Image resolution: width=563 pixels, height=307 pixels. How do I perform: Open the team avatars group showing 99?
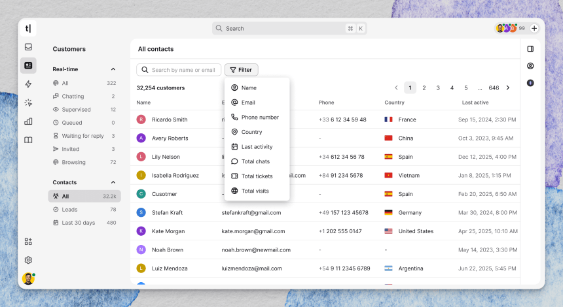511,28
